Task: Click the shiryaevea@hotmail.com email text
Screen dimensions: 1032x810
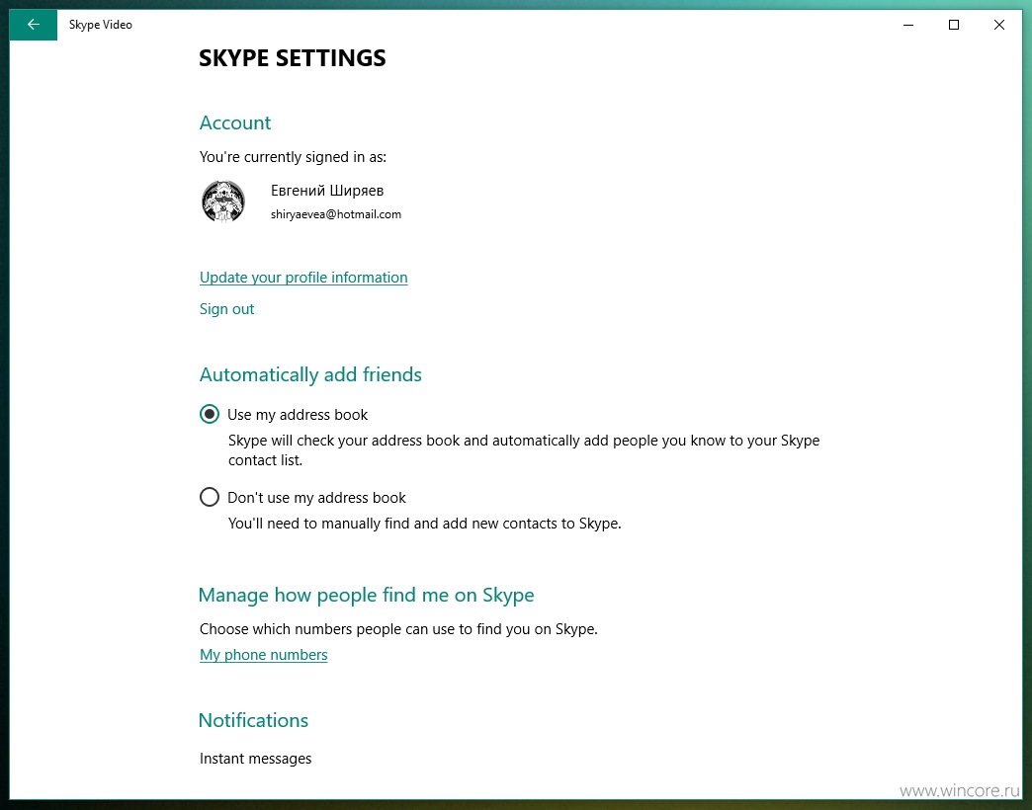Action: click(336, 214)
